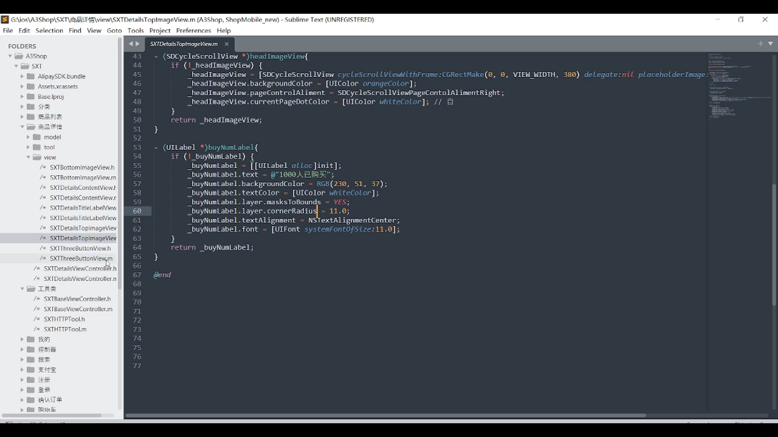Open the tab list dropdown triangle

pos(770,43)
